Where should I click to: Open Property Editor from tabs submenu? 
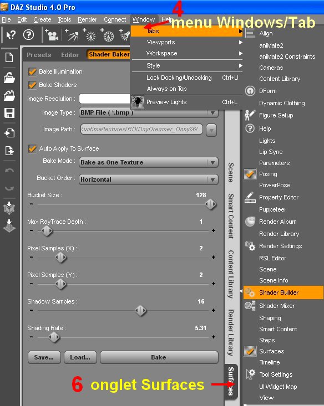(x=279, y=197)
